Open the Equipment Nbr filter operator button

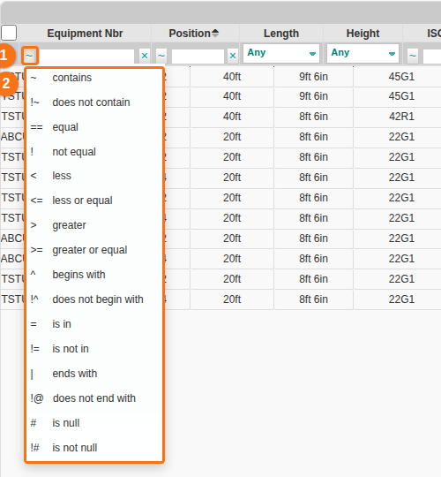click(29, 56)
